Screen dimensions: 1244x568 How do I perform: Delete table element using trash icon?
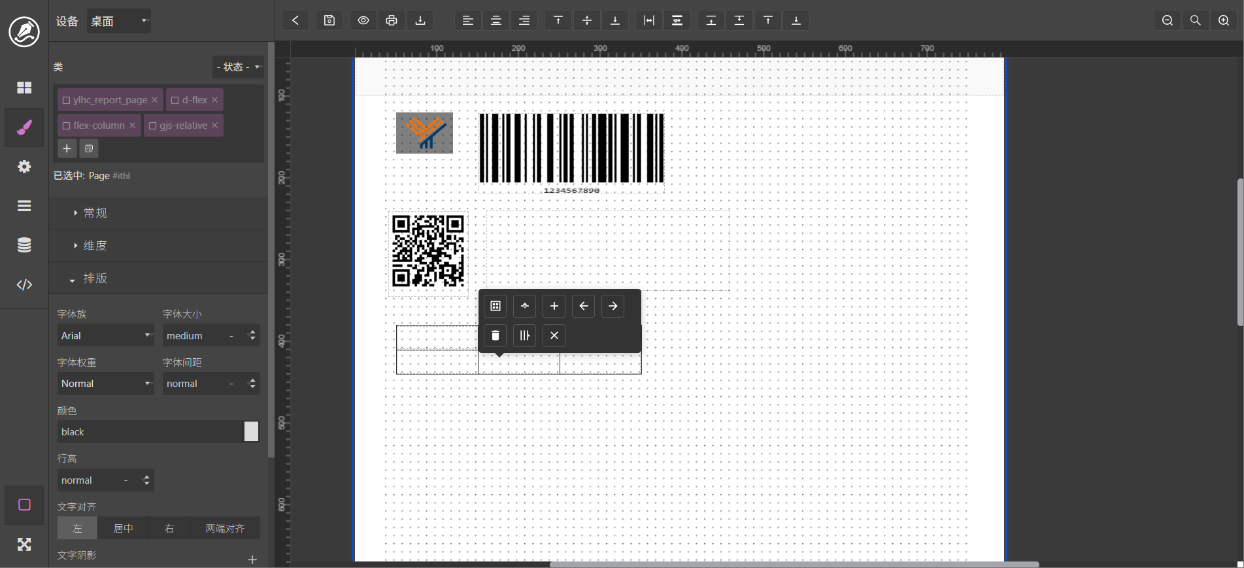(x=496, y=335)
